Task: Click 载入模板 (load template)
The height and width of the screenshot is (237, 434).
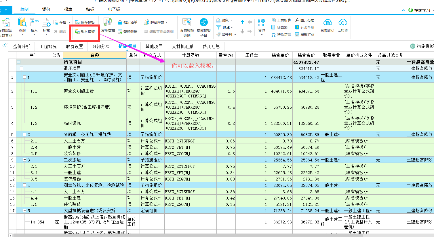Action: pyautogui.click(x=85, y=32)
